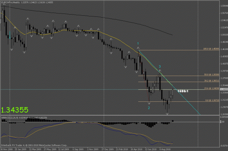The width and height of the screenshot is (228, 151).
Task: Click the highlighted current price tag on scale
Action: (224, 89)
